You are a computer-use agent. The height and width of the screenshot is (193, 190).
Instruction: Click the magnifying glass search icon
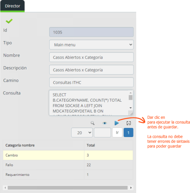[x=92, y=123]
